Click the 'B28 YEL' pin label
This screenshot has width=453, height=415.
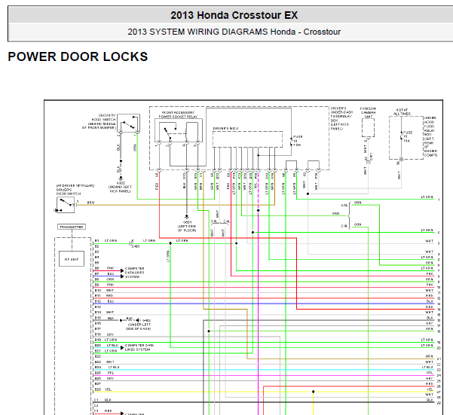103,389
